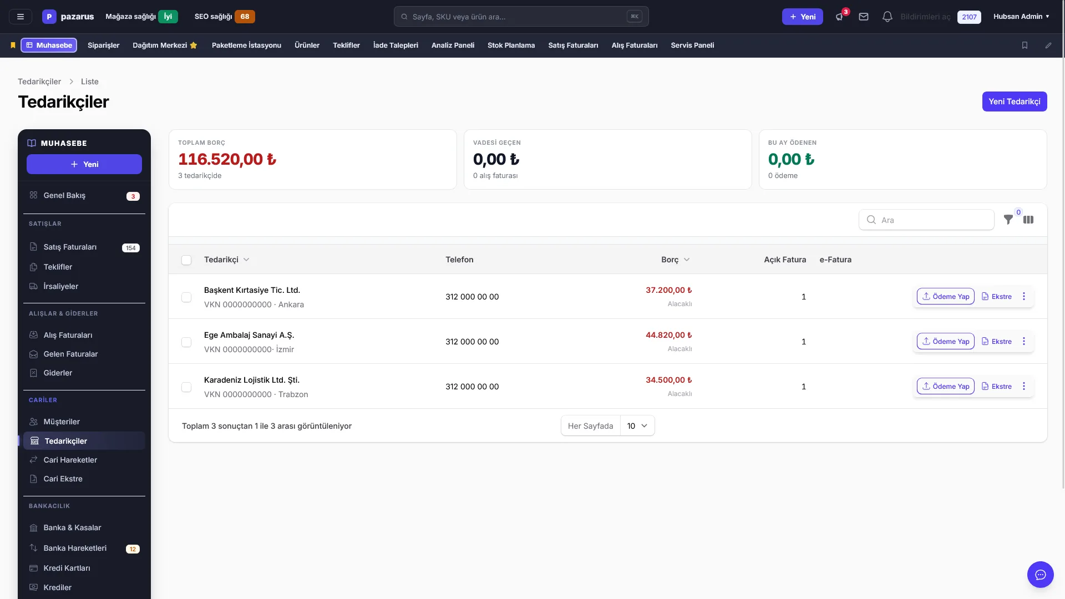Open more options for Ege Ambalaj row
The height and width of the screenshot is (599, 1065).
1024,341
